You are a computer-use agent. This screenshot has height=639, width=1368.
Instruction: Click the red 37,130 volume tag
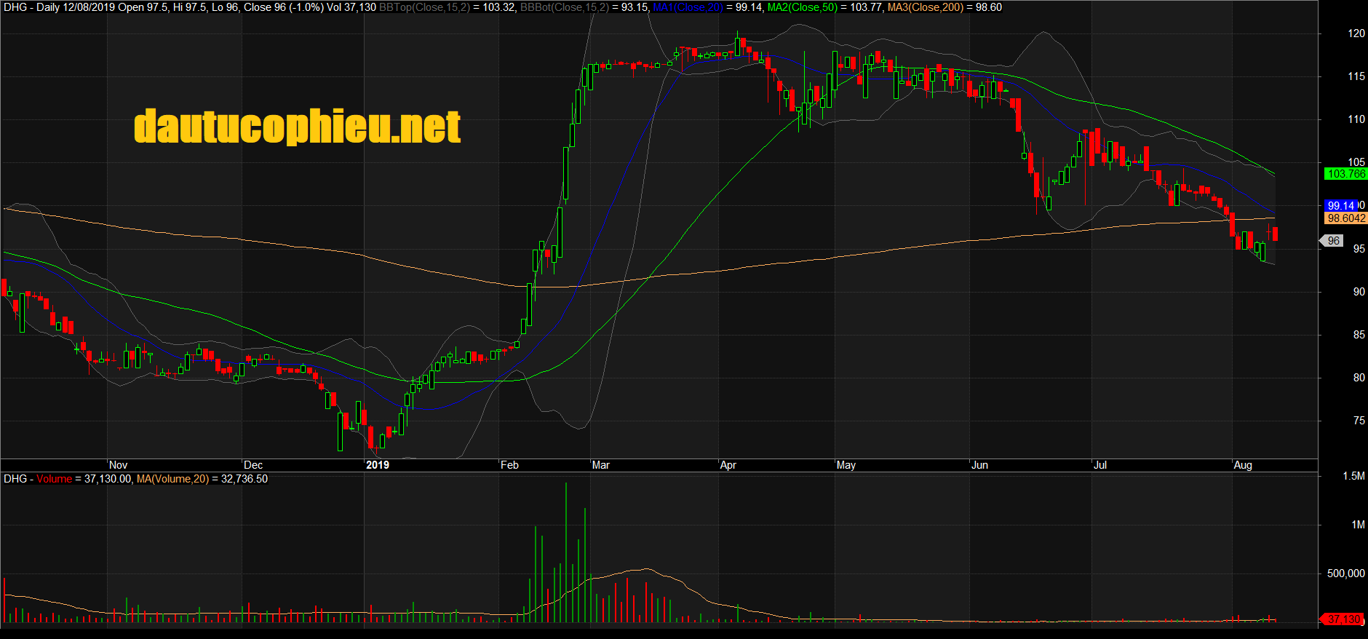(1343, 619)
